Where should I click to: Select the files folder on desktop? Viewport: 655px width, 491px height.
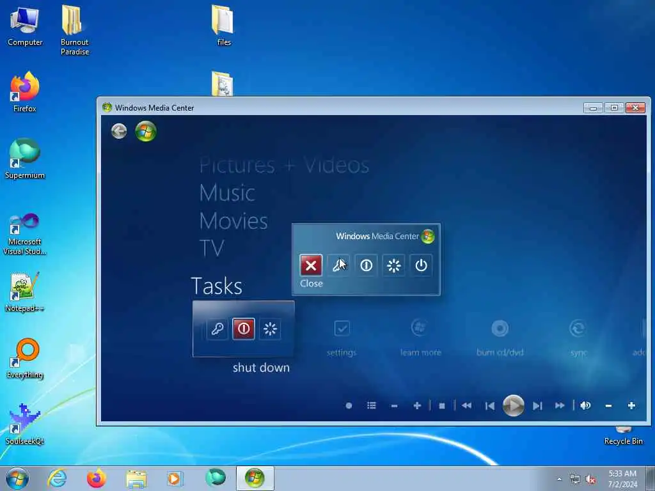pos(223,25)
